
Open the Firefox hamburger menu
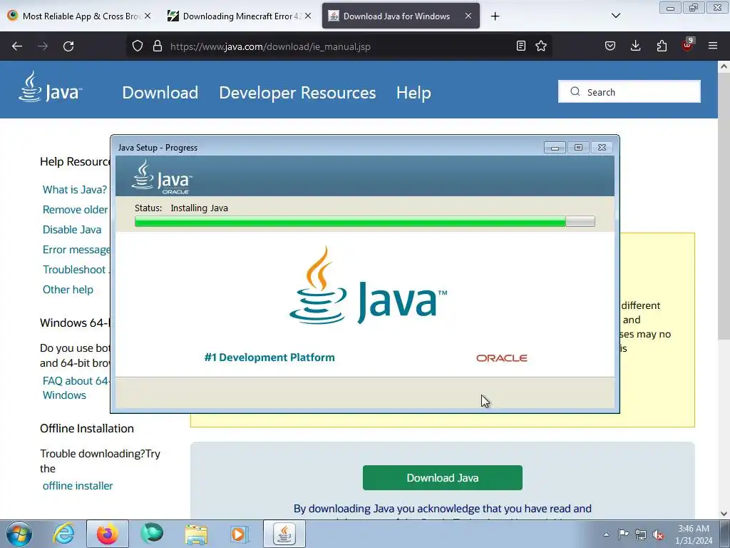[713, 46]
